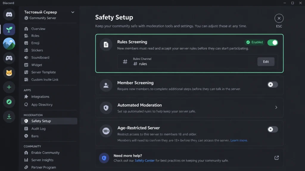
Task: Enable Member Screening toggle
Action: [273, 85]
